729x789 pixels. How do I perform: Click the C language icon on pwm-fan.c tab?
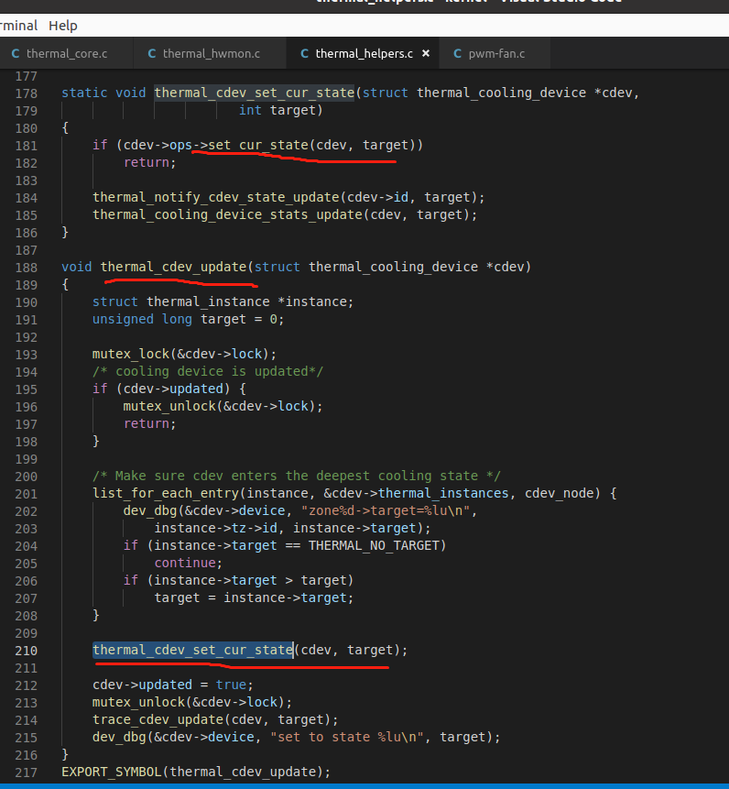pyautogui.click(x=458, y=54)
